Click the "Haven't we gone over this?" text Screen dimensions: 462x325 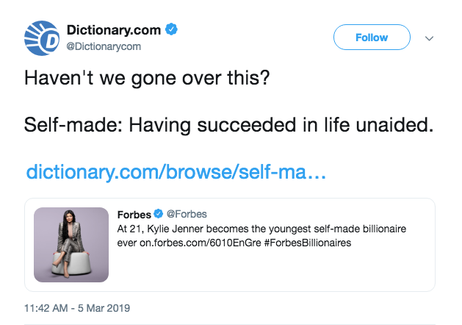click(148, 78)
